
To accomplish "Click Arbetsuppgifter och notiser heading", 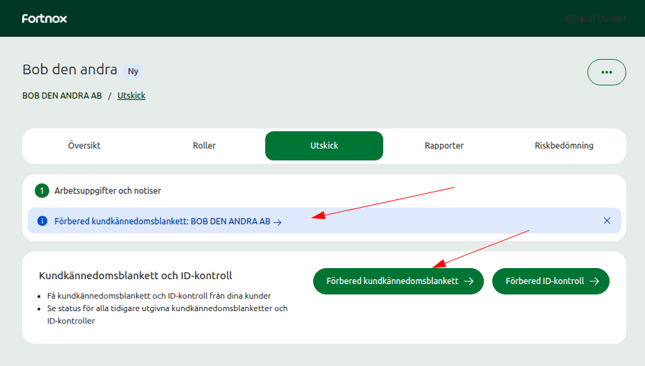I will 108,190.
